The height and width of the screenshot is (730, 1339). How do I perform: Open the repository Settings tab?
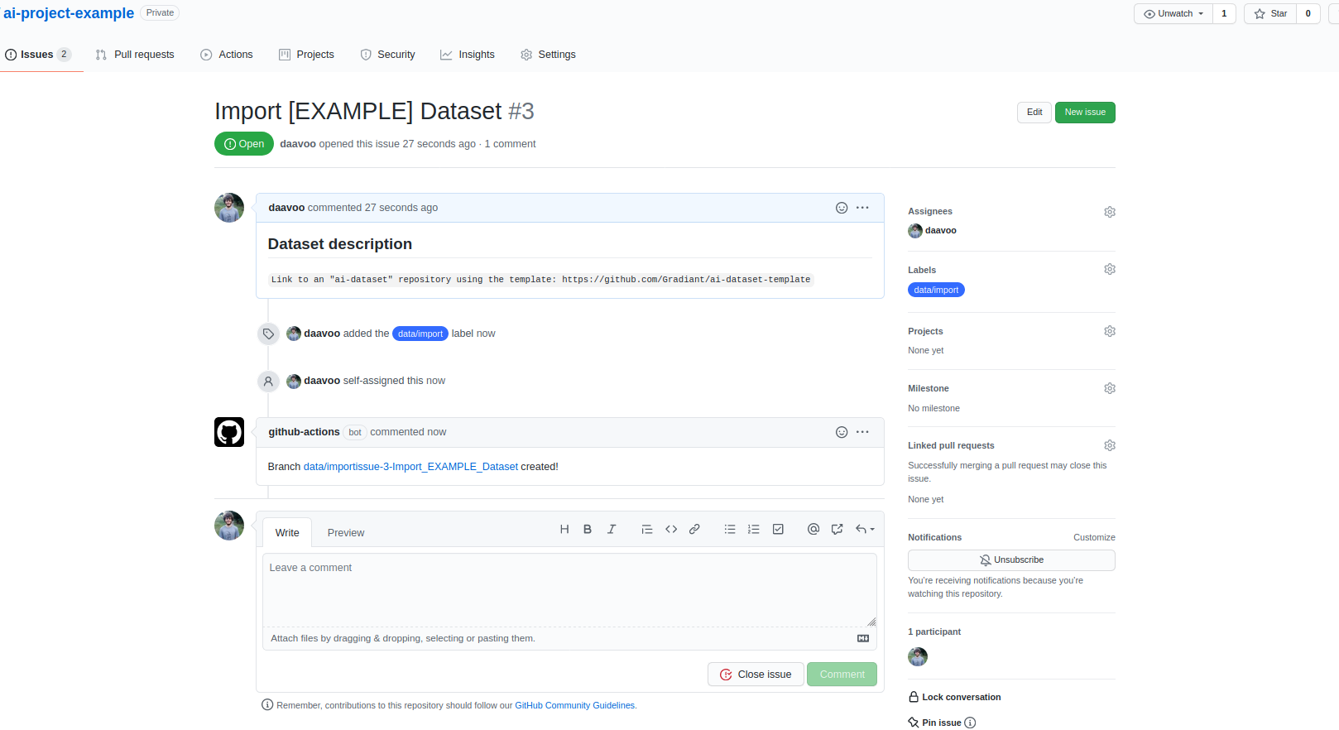tap(548, 55)
